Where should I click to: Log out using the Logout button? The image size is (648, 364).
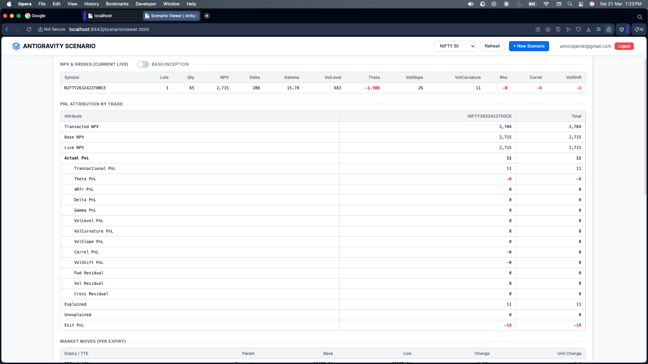(x=624, y=46)
